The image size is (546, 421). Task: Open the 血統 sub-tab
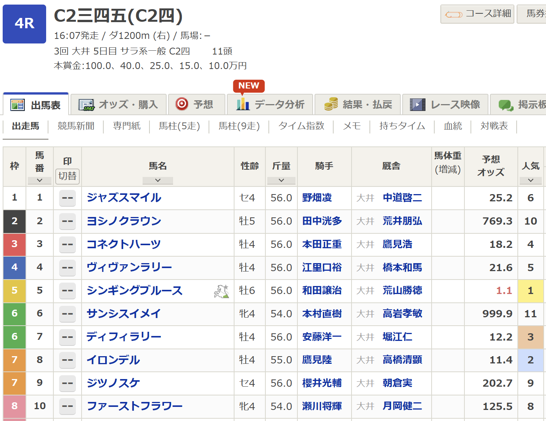coord(453,126)
